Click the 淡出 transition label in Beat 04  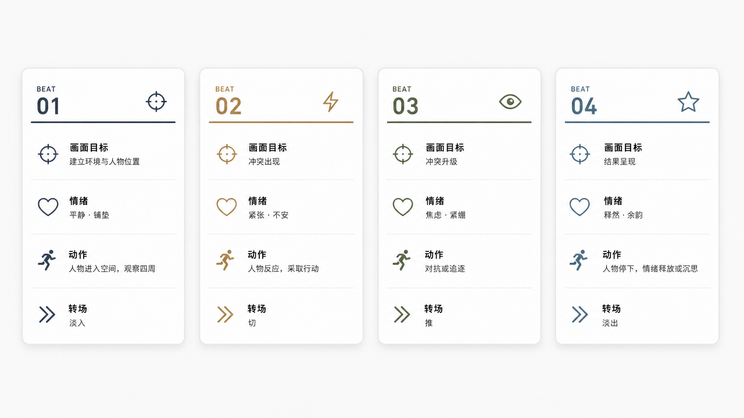pyautogui.click(x=610, y=323)
